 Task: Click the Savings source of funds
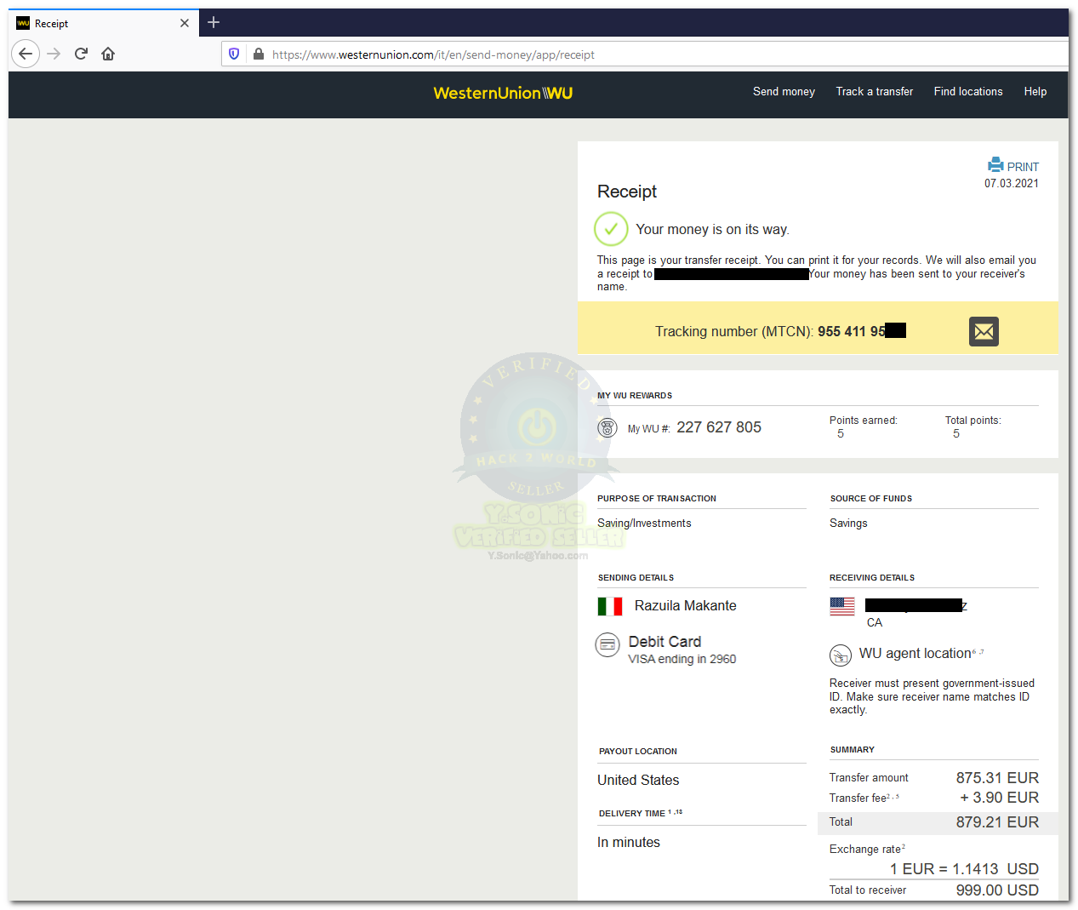point(848,524)
